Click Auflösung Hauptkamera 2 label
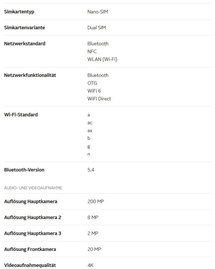 (33, 218)
